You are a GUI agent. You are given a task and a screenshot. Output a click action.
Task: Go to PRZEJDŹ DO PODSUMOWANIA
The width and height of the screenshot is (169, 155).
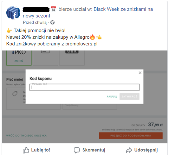tap(131, 136)
